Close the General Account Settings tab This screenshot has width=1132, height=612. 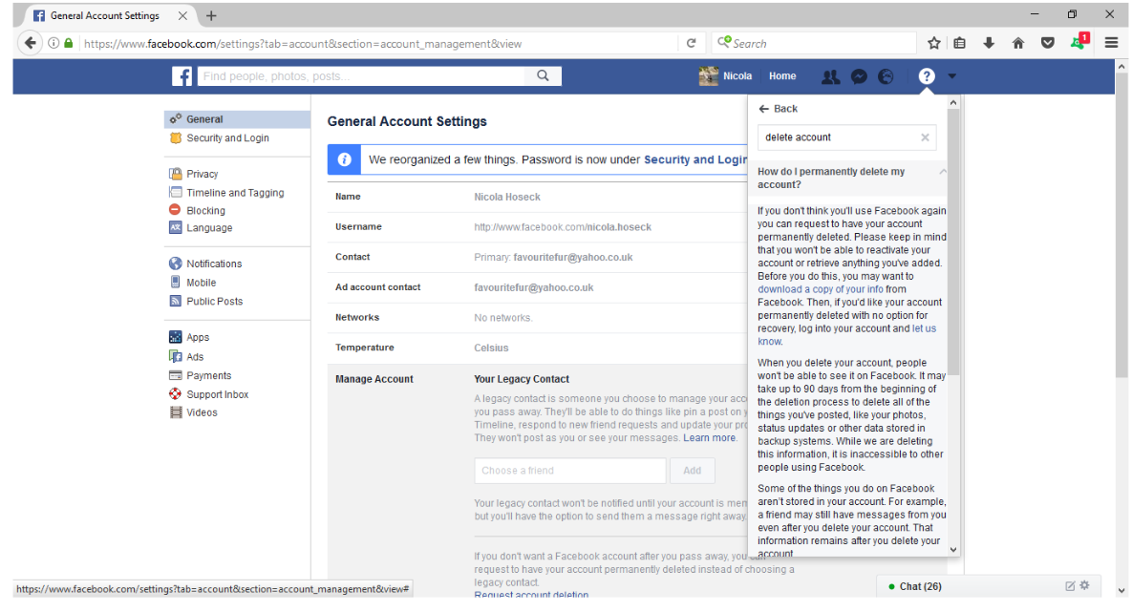pos(182,16)
